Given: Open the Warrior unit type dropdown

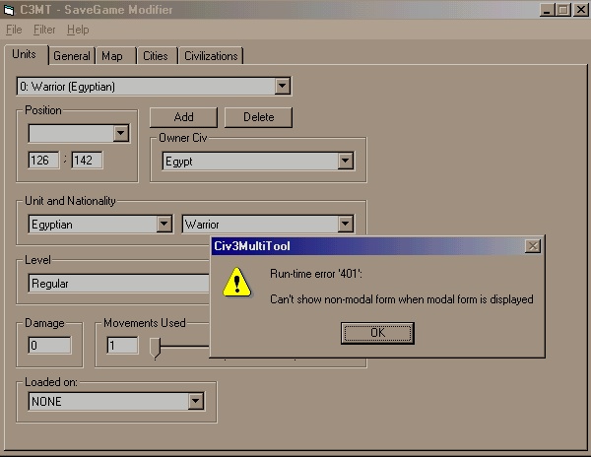Looking at the screenshot, I should (x=345, y=225).
